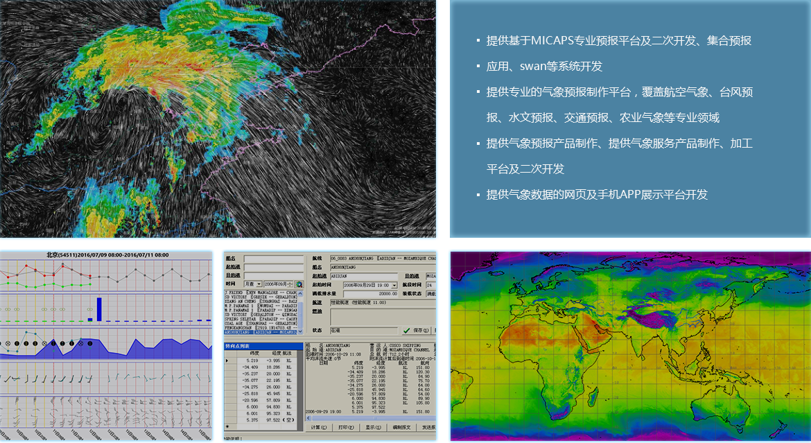Open the 月查 time type dropdown
Image resolution: width=811 pixels, height=443 pixels.
click(x=253, y=284)
